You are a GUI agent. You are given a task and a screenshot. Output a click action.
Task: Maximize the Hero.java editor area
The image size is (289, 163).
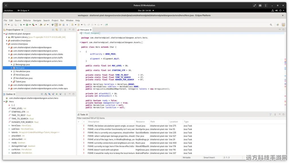pyautogui.click(x=284, y=30)
